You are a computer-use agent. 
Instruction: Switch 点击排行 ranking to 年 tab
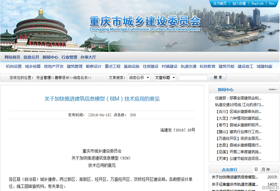pos(268,169)
